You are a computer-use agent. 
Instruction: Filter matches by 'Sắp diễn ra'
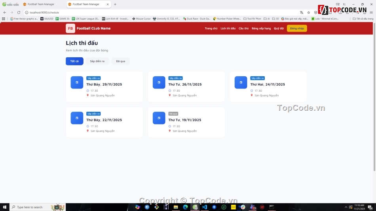point(97,61)
